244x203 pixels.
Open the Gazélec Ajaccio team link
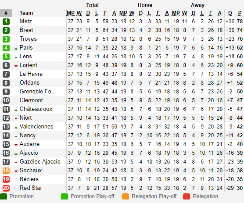point(40,162)
